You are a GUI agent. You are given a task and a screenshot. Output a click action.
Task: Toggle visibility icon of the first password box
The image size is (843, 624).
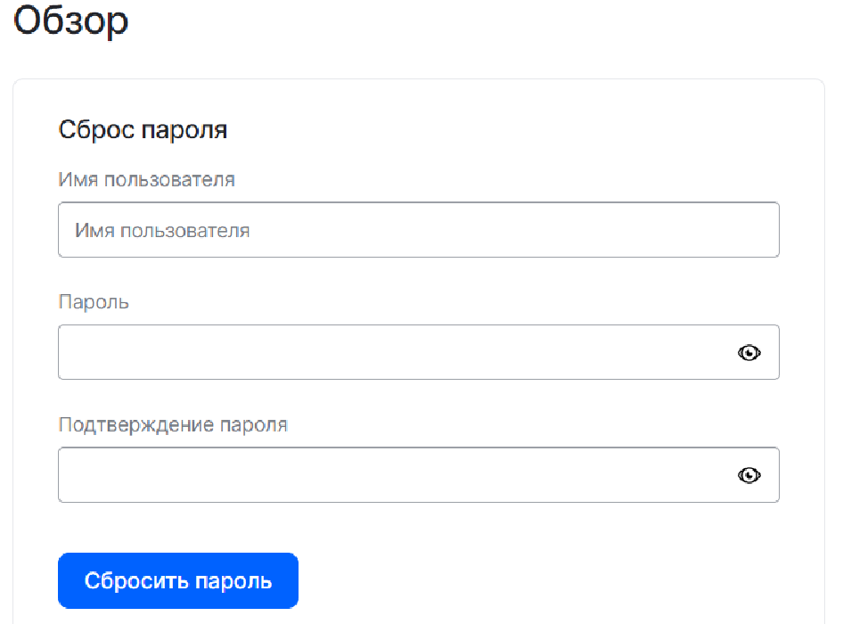coord(749,353)
